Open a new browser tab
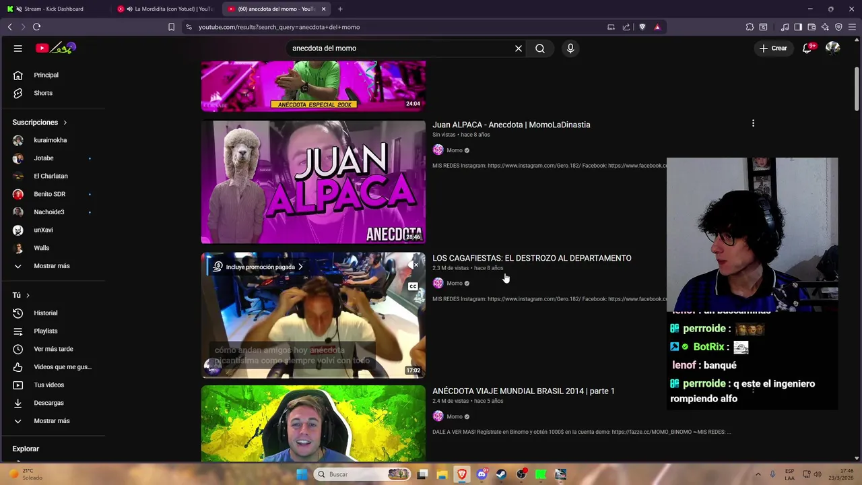 pos(340,9)
